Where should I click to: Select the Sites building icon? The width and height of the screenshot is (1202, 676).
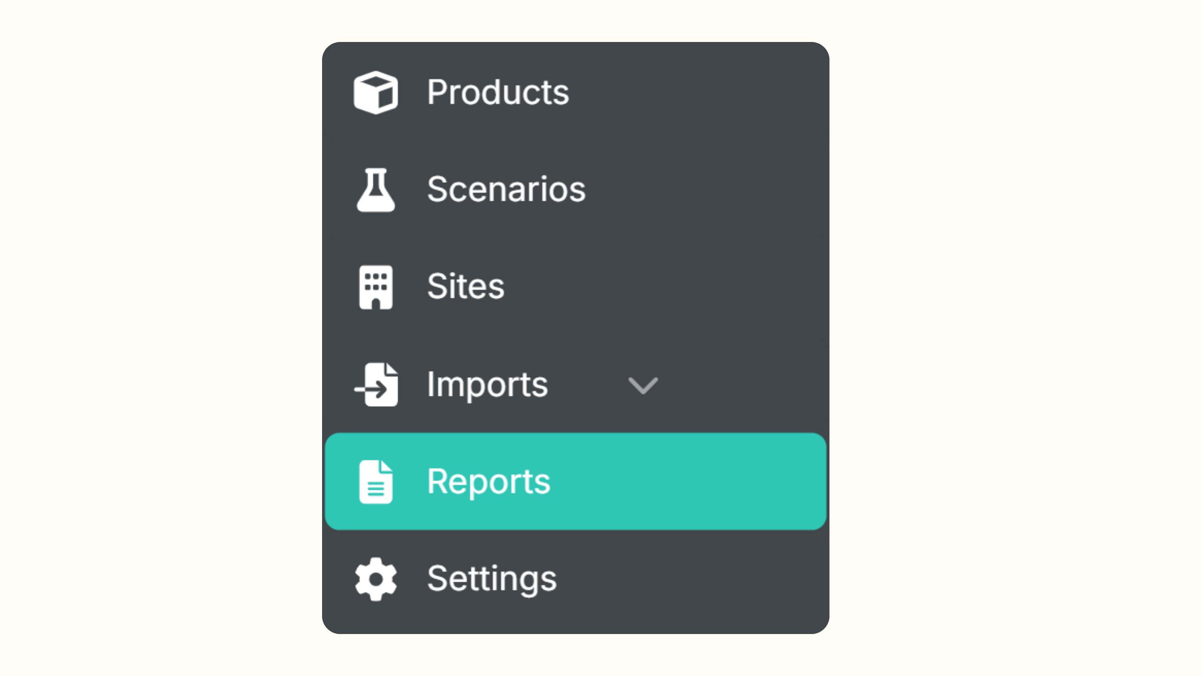click(376, 287)
